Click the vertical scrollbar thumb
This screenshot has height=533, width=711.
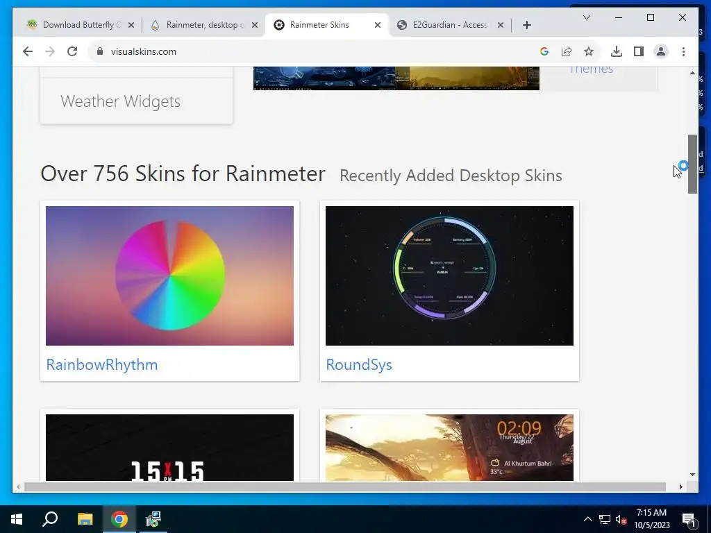pos(692,164)
